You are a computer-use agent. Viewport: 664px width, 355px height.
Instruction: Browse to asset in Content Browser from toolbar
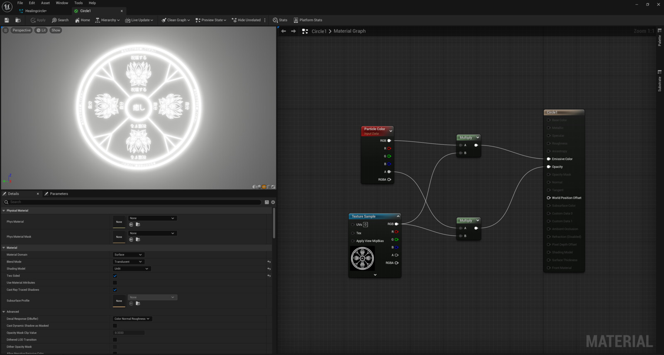(18, 20)
